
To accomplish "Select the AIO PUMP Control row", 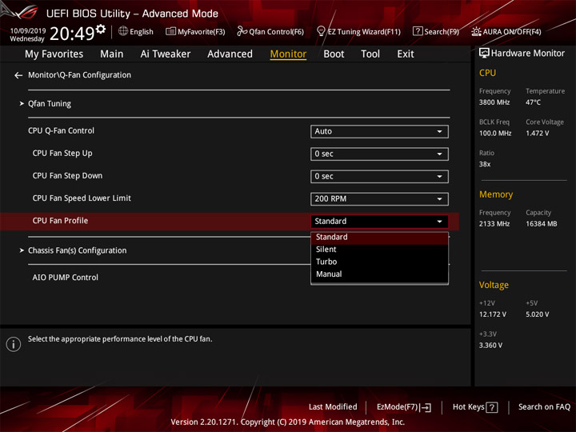I will (x=66, y=278).
